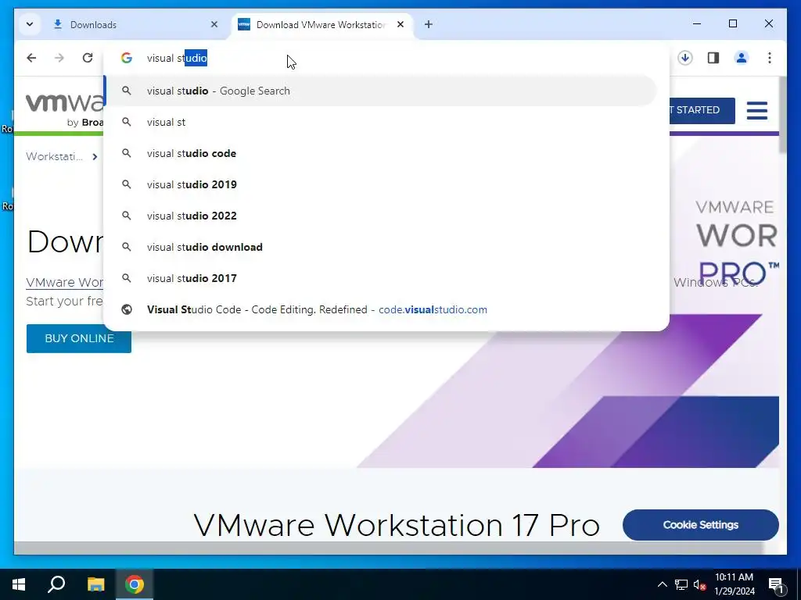The height and width of the screenshot is (600, 801).
Task: Click the BUY ONLINE button
Action: [x=79, y=338]
